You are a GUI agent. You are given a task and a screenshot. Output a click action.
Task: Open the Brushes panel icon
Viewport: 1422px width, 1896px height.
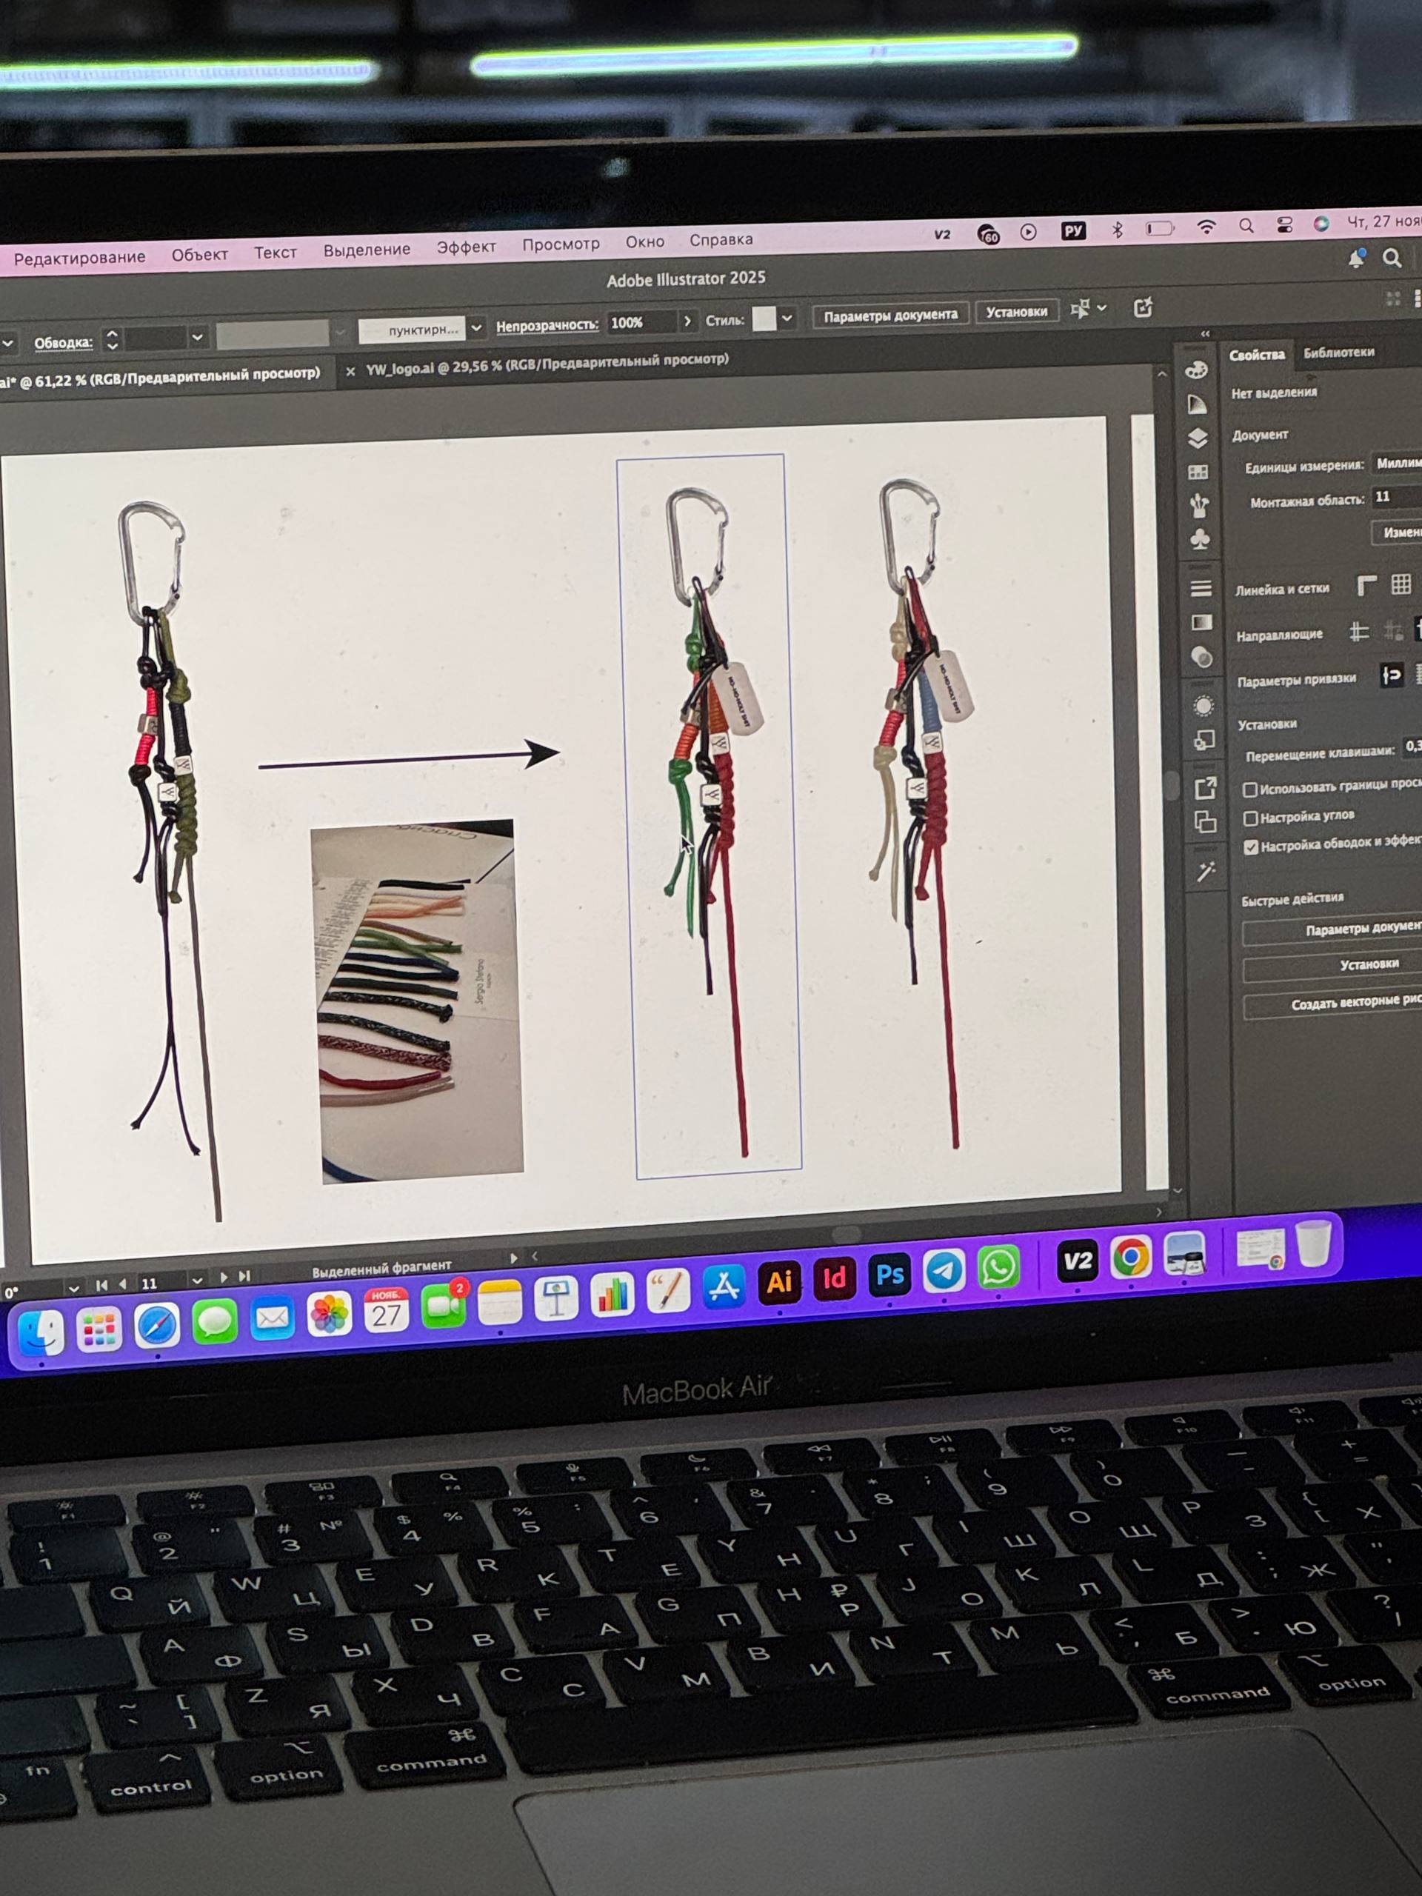pyautogui.click(x=1199, y=505)
